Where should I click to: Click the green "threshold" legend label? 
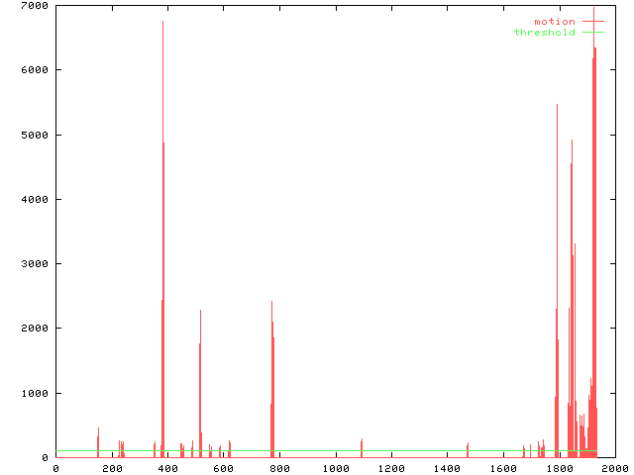tap(544, 33)
